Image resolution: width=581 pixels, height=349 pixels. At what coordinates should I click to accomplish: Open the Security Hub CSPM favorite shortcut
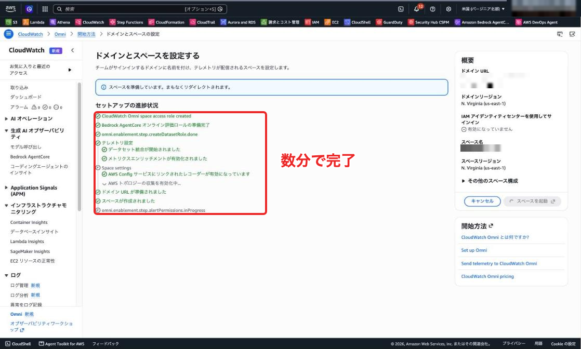click(428, 22)
